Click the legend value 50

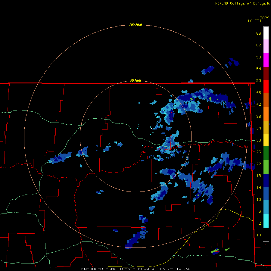259,80
